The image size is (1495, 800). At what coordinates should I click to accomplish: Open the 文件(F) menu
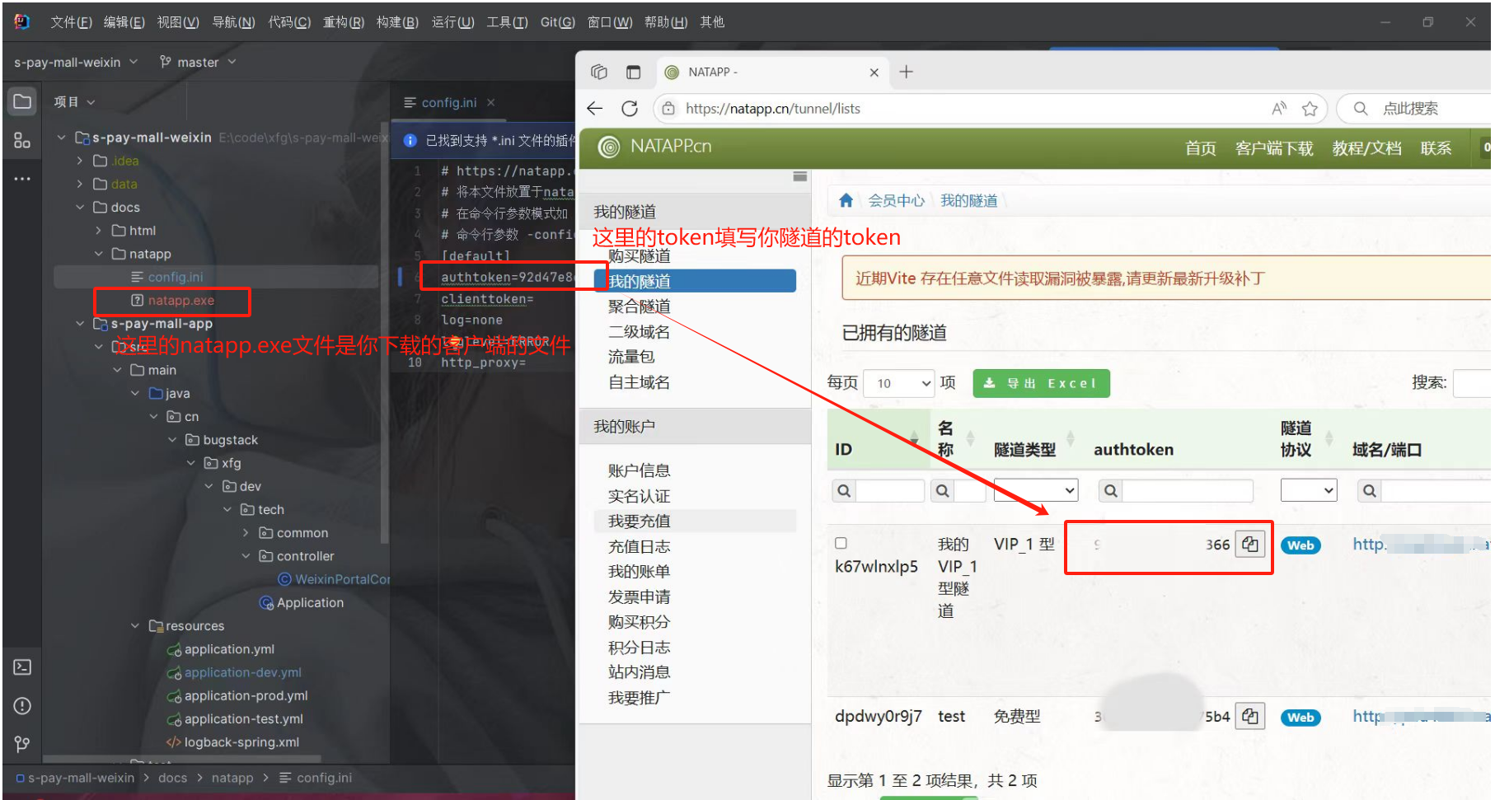71,22
